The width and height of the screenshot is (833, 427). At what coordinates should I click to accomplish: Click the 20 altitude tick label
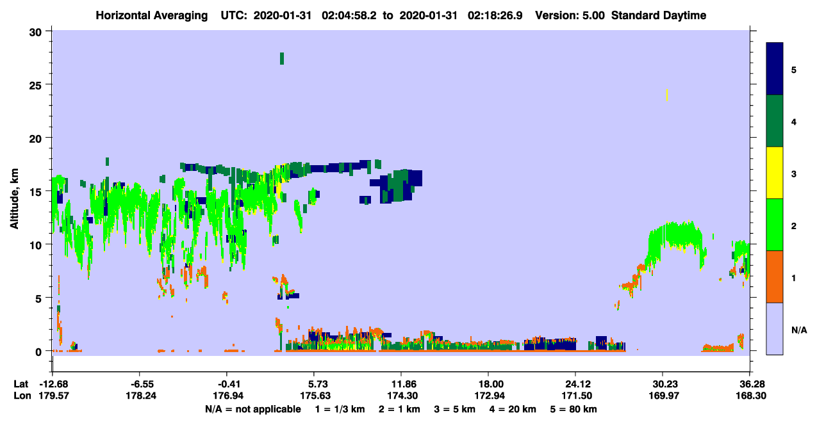pyautogui.click(x=36, y=138)
